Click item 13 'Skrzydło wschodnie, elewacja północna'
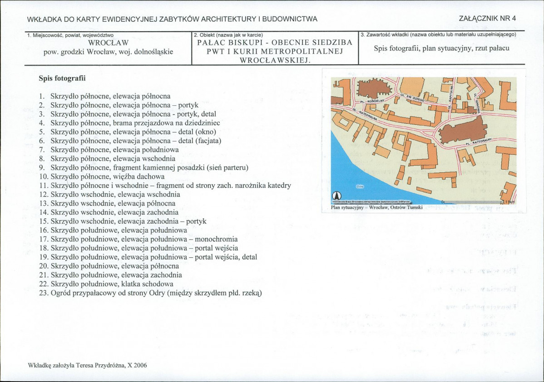Screen dimensions: 544x382 point(113,204)
